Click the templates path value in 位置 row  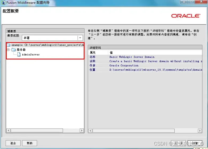pyautogui.click(x=156, y=70)
